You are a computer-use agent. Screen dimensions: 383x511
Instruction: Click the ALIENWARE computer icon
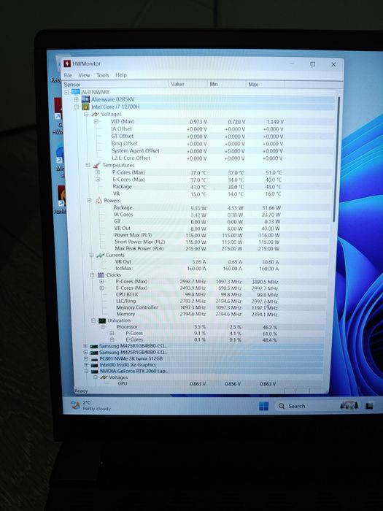76,92
